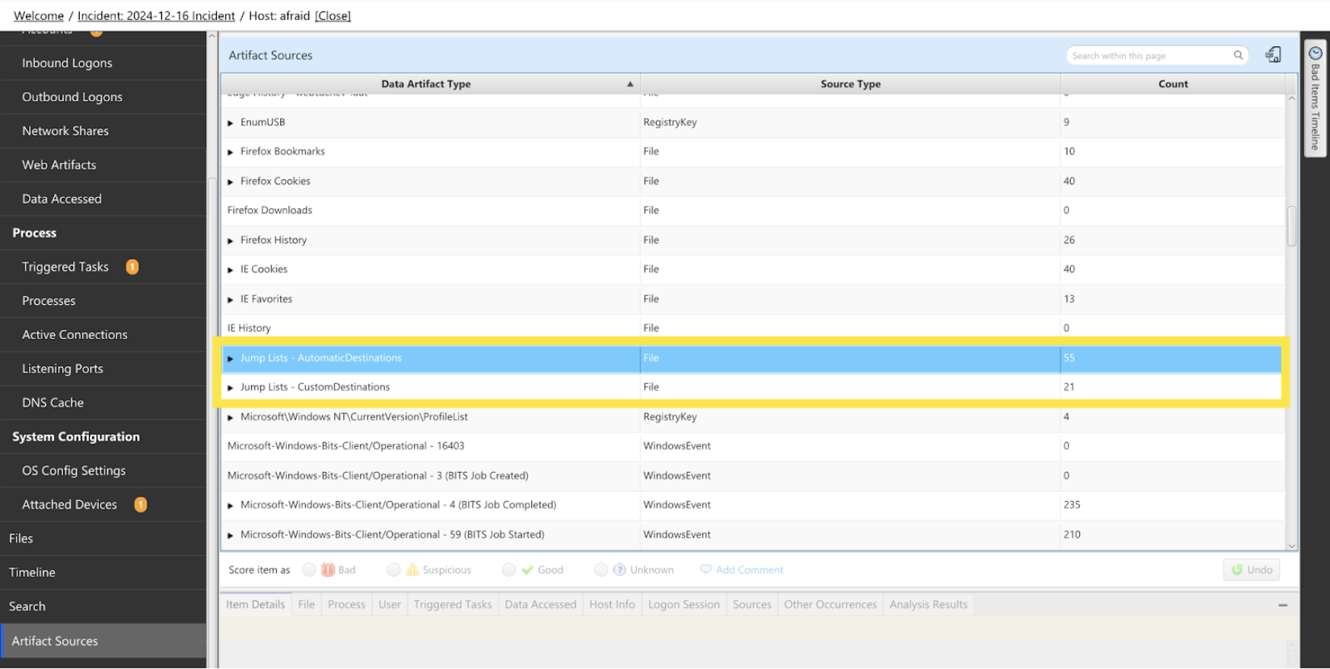Viewport: 1330px width, 669px height.
Task: Open the Incident: 2024-12-16 Incident link
Action: [156, 16]
